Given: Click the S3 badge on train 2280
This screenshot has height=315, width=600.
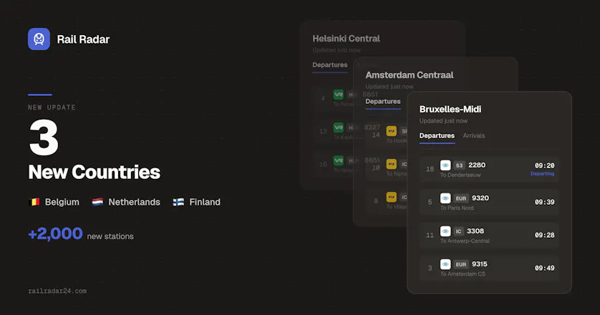Looking at the screenshot, I should point(459,165).
